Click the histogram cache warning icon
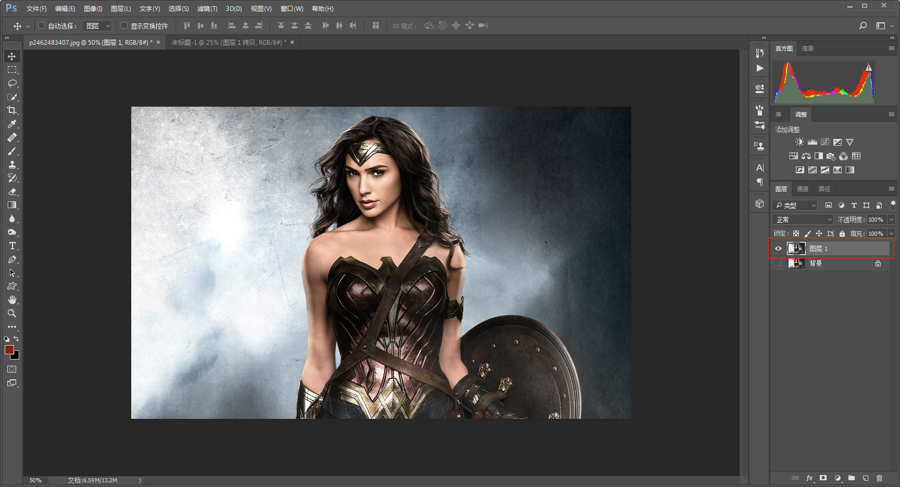This screenshot has width=900, height=487. coord(869,68)
